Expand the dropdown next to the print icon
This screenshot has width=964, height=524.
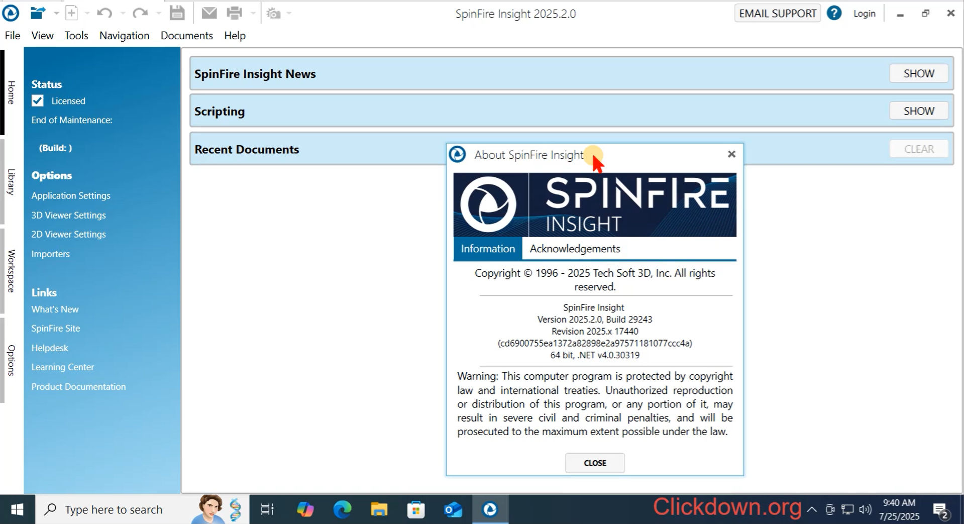click(x=252, y=13)
